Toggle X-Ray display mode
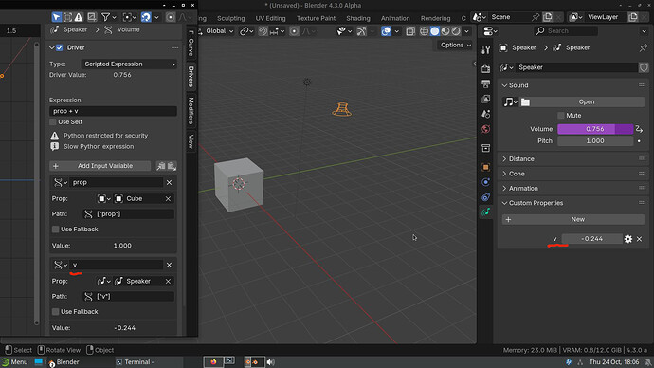The height and width of the screenshot is (368, 654). [x=410, y=31]
